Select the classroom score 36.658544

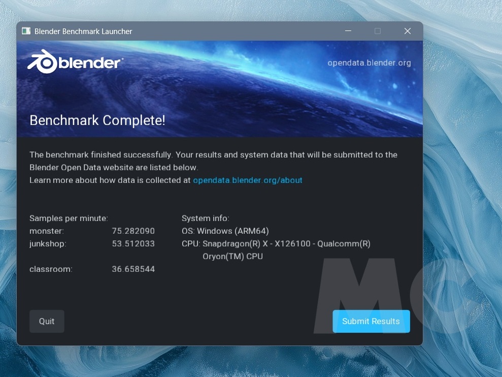[133, 269]
